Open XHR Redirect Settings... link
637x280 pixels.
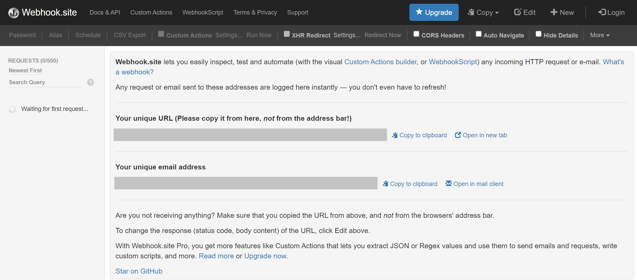pyautogui.click(x=347, y=35)
